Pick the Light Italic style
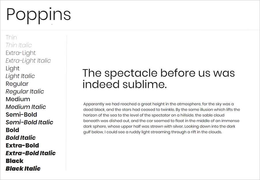 click(x=20, y=76)
